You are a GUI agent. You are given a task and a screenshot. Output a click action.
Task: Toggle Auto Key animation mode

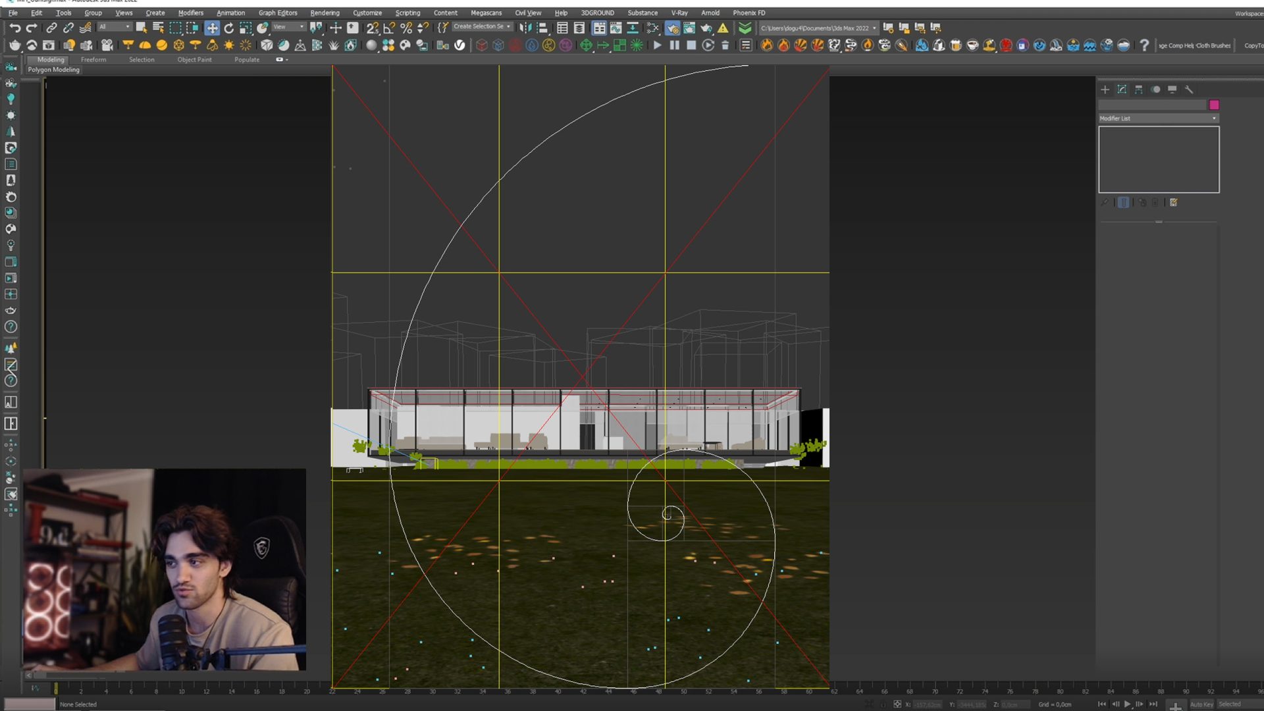1201,704
